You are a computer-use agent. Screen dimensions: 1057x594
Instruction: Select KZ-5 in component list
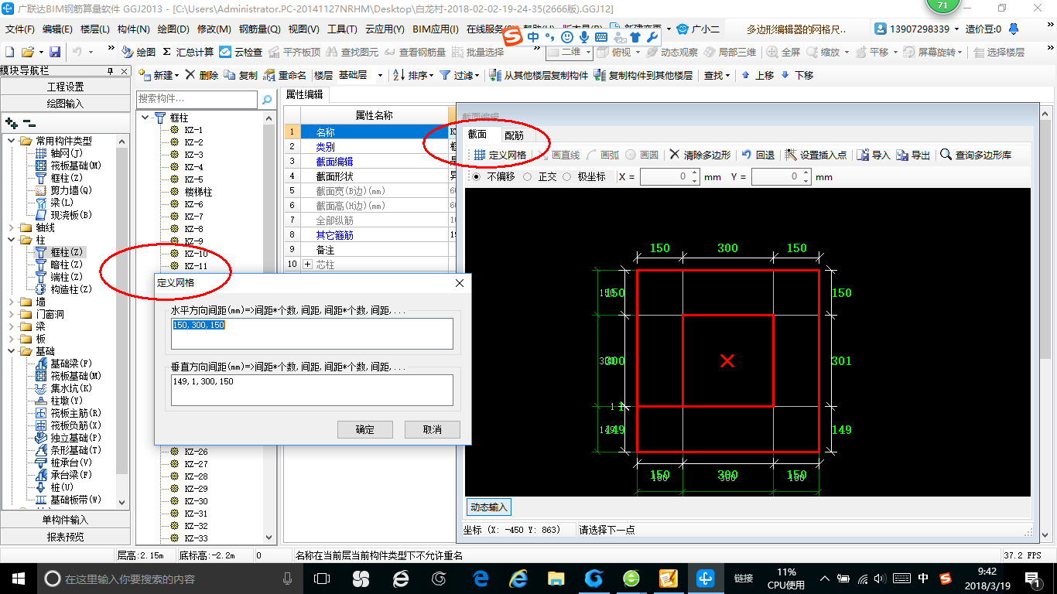(193, 179)
